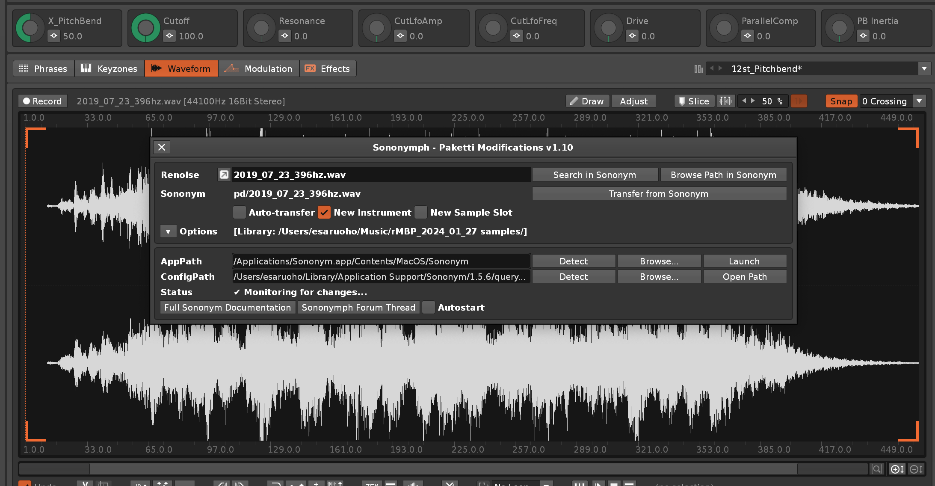Click Detect for ConfigPath
This screenshot has width=935, height=486.
coord(574,276)
